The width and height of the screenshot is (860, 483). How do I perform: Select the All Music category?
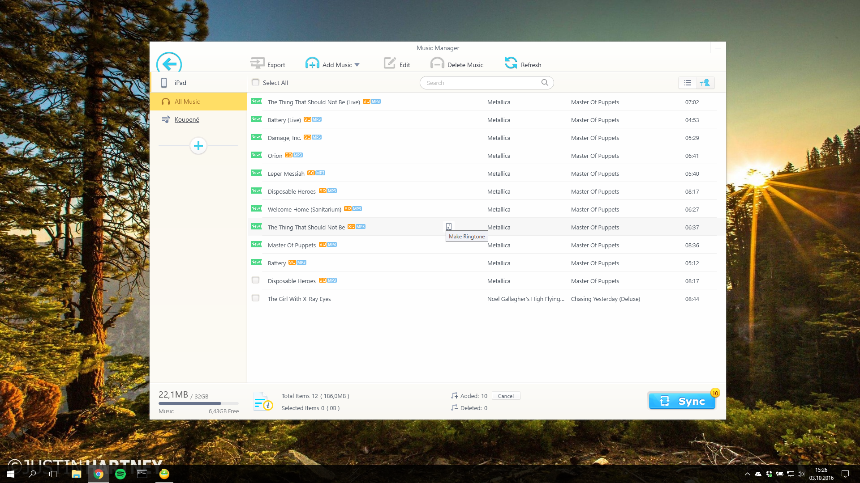(x=187, y=102)
